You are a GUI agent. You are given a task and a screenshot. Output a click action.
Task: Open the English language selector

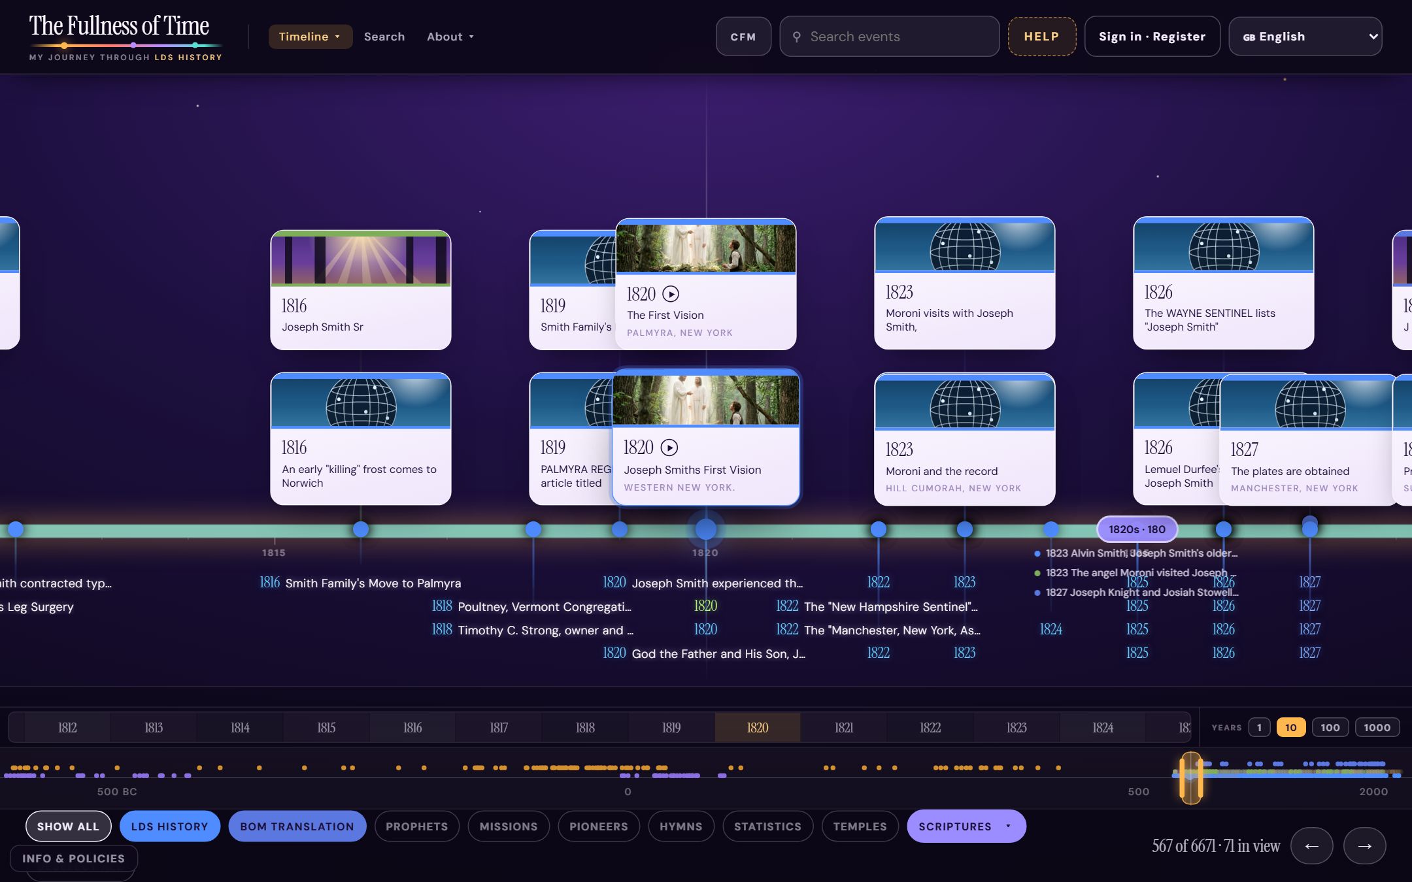[1305, 37]
